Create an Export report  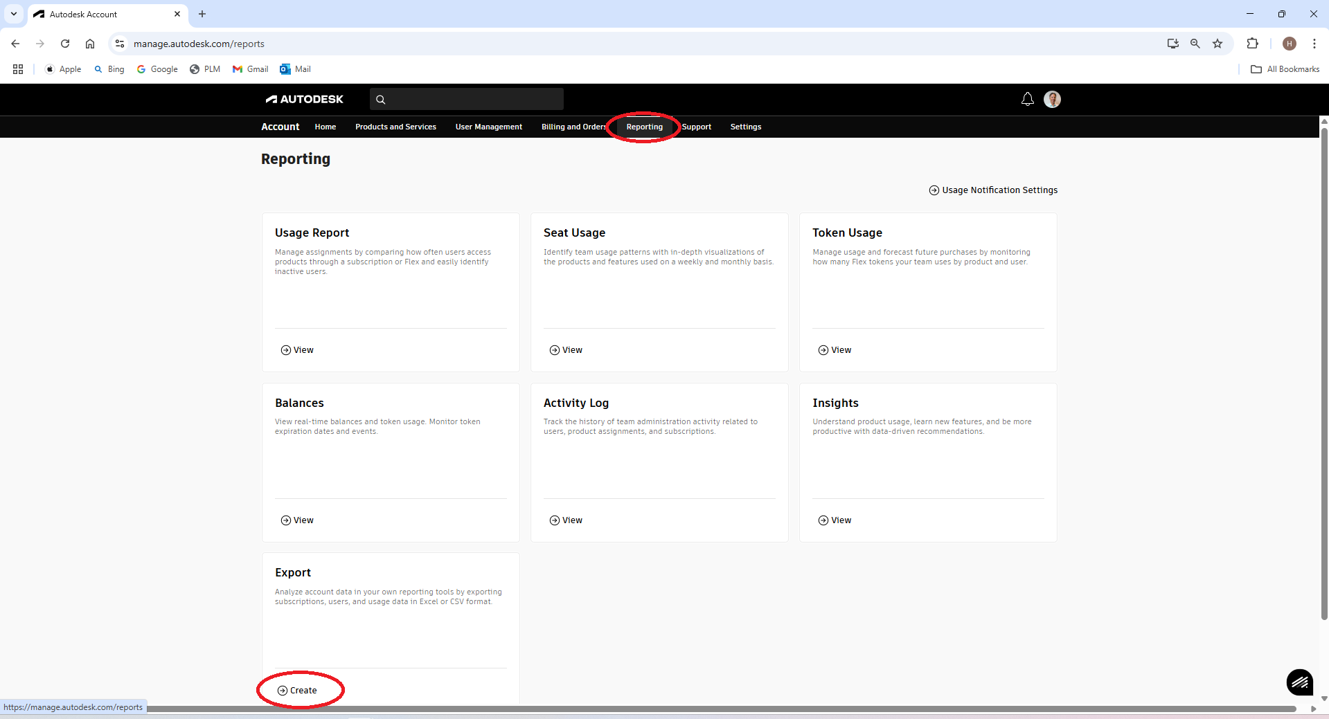pyautogui.click(x=297, y=691)
